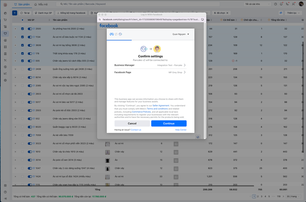Click the globe icon at the popup's bottom-right
Viewport: 306px width, 202px height.
(198, 137)
